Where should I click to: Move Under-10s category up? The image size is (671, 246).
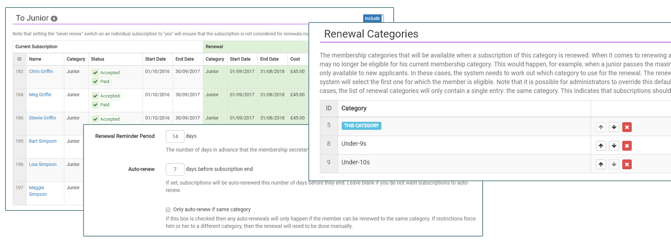tap(601, 164)
